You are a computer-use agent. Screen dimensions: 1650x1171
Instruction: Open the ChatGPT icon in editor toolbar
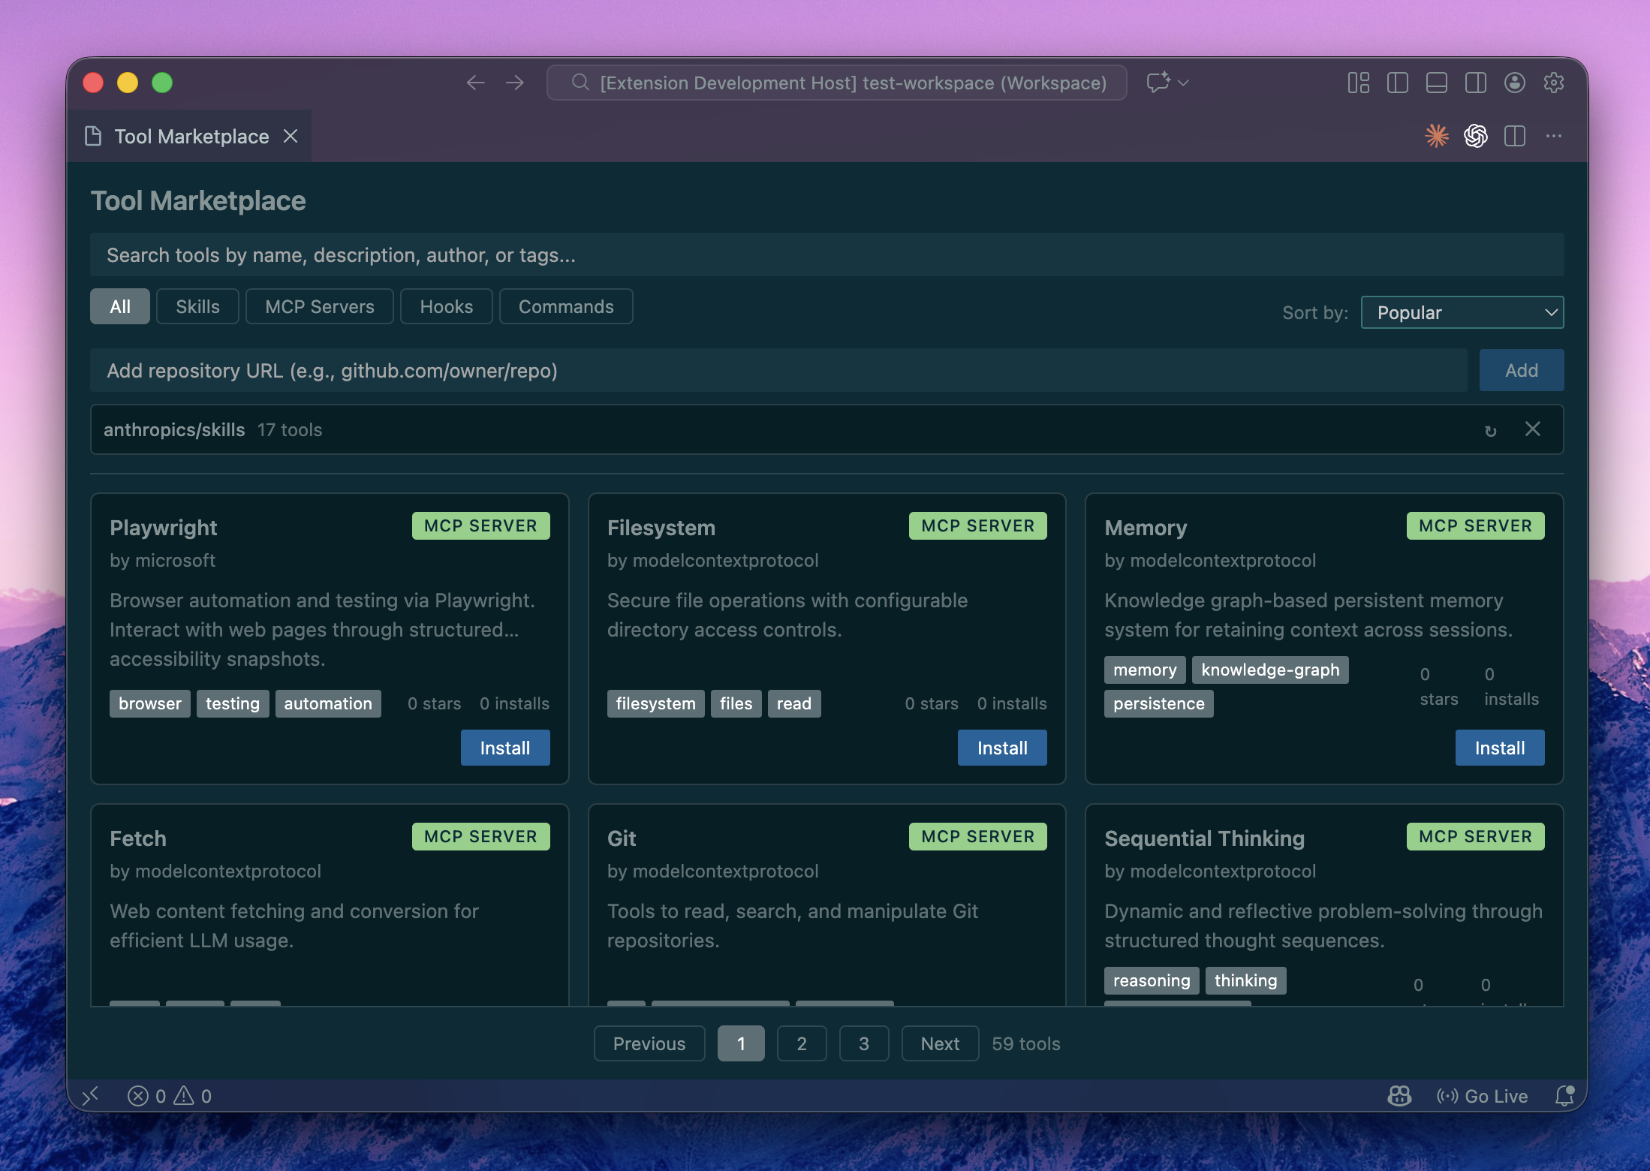(x=1475, y=136)
